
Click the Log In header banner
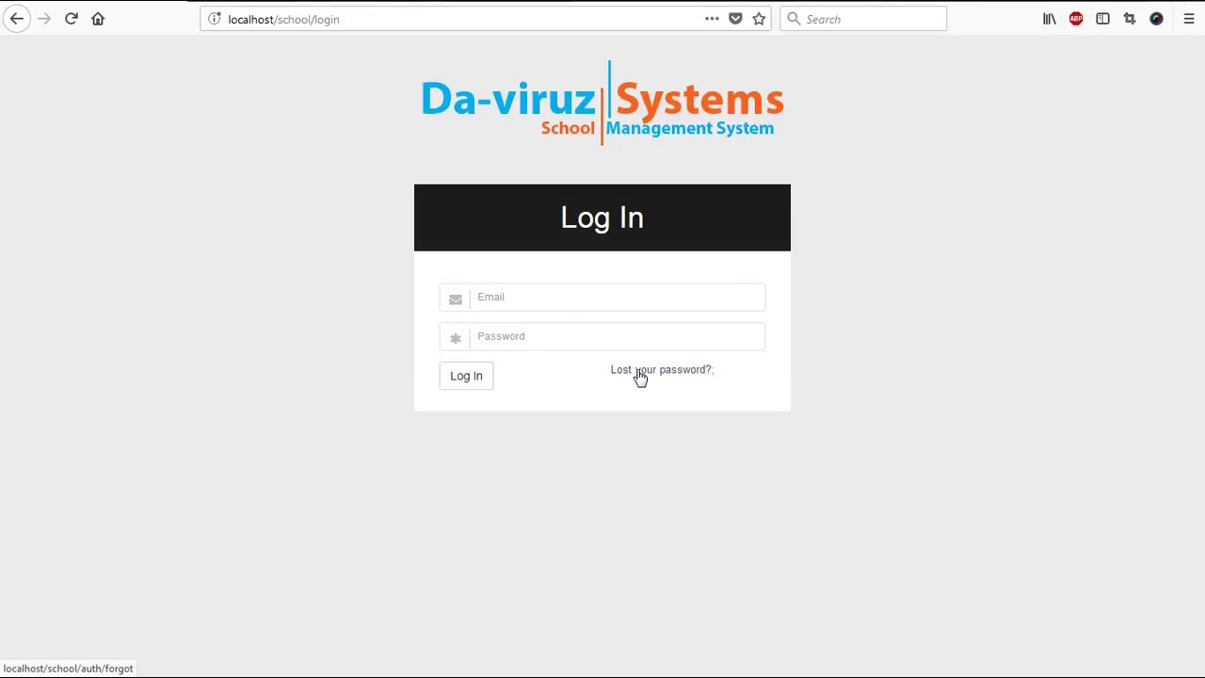click(602, 218)
